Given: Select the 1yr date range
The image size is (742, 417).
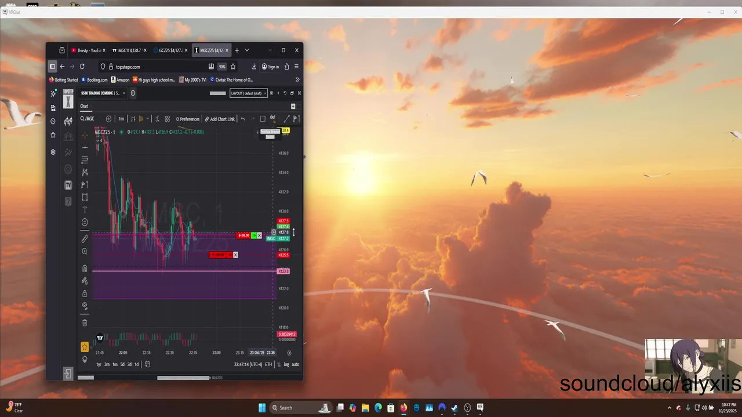Looking at the screenshot, I should point(99,364).
